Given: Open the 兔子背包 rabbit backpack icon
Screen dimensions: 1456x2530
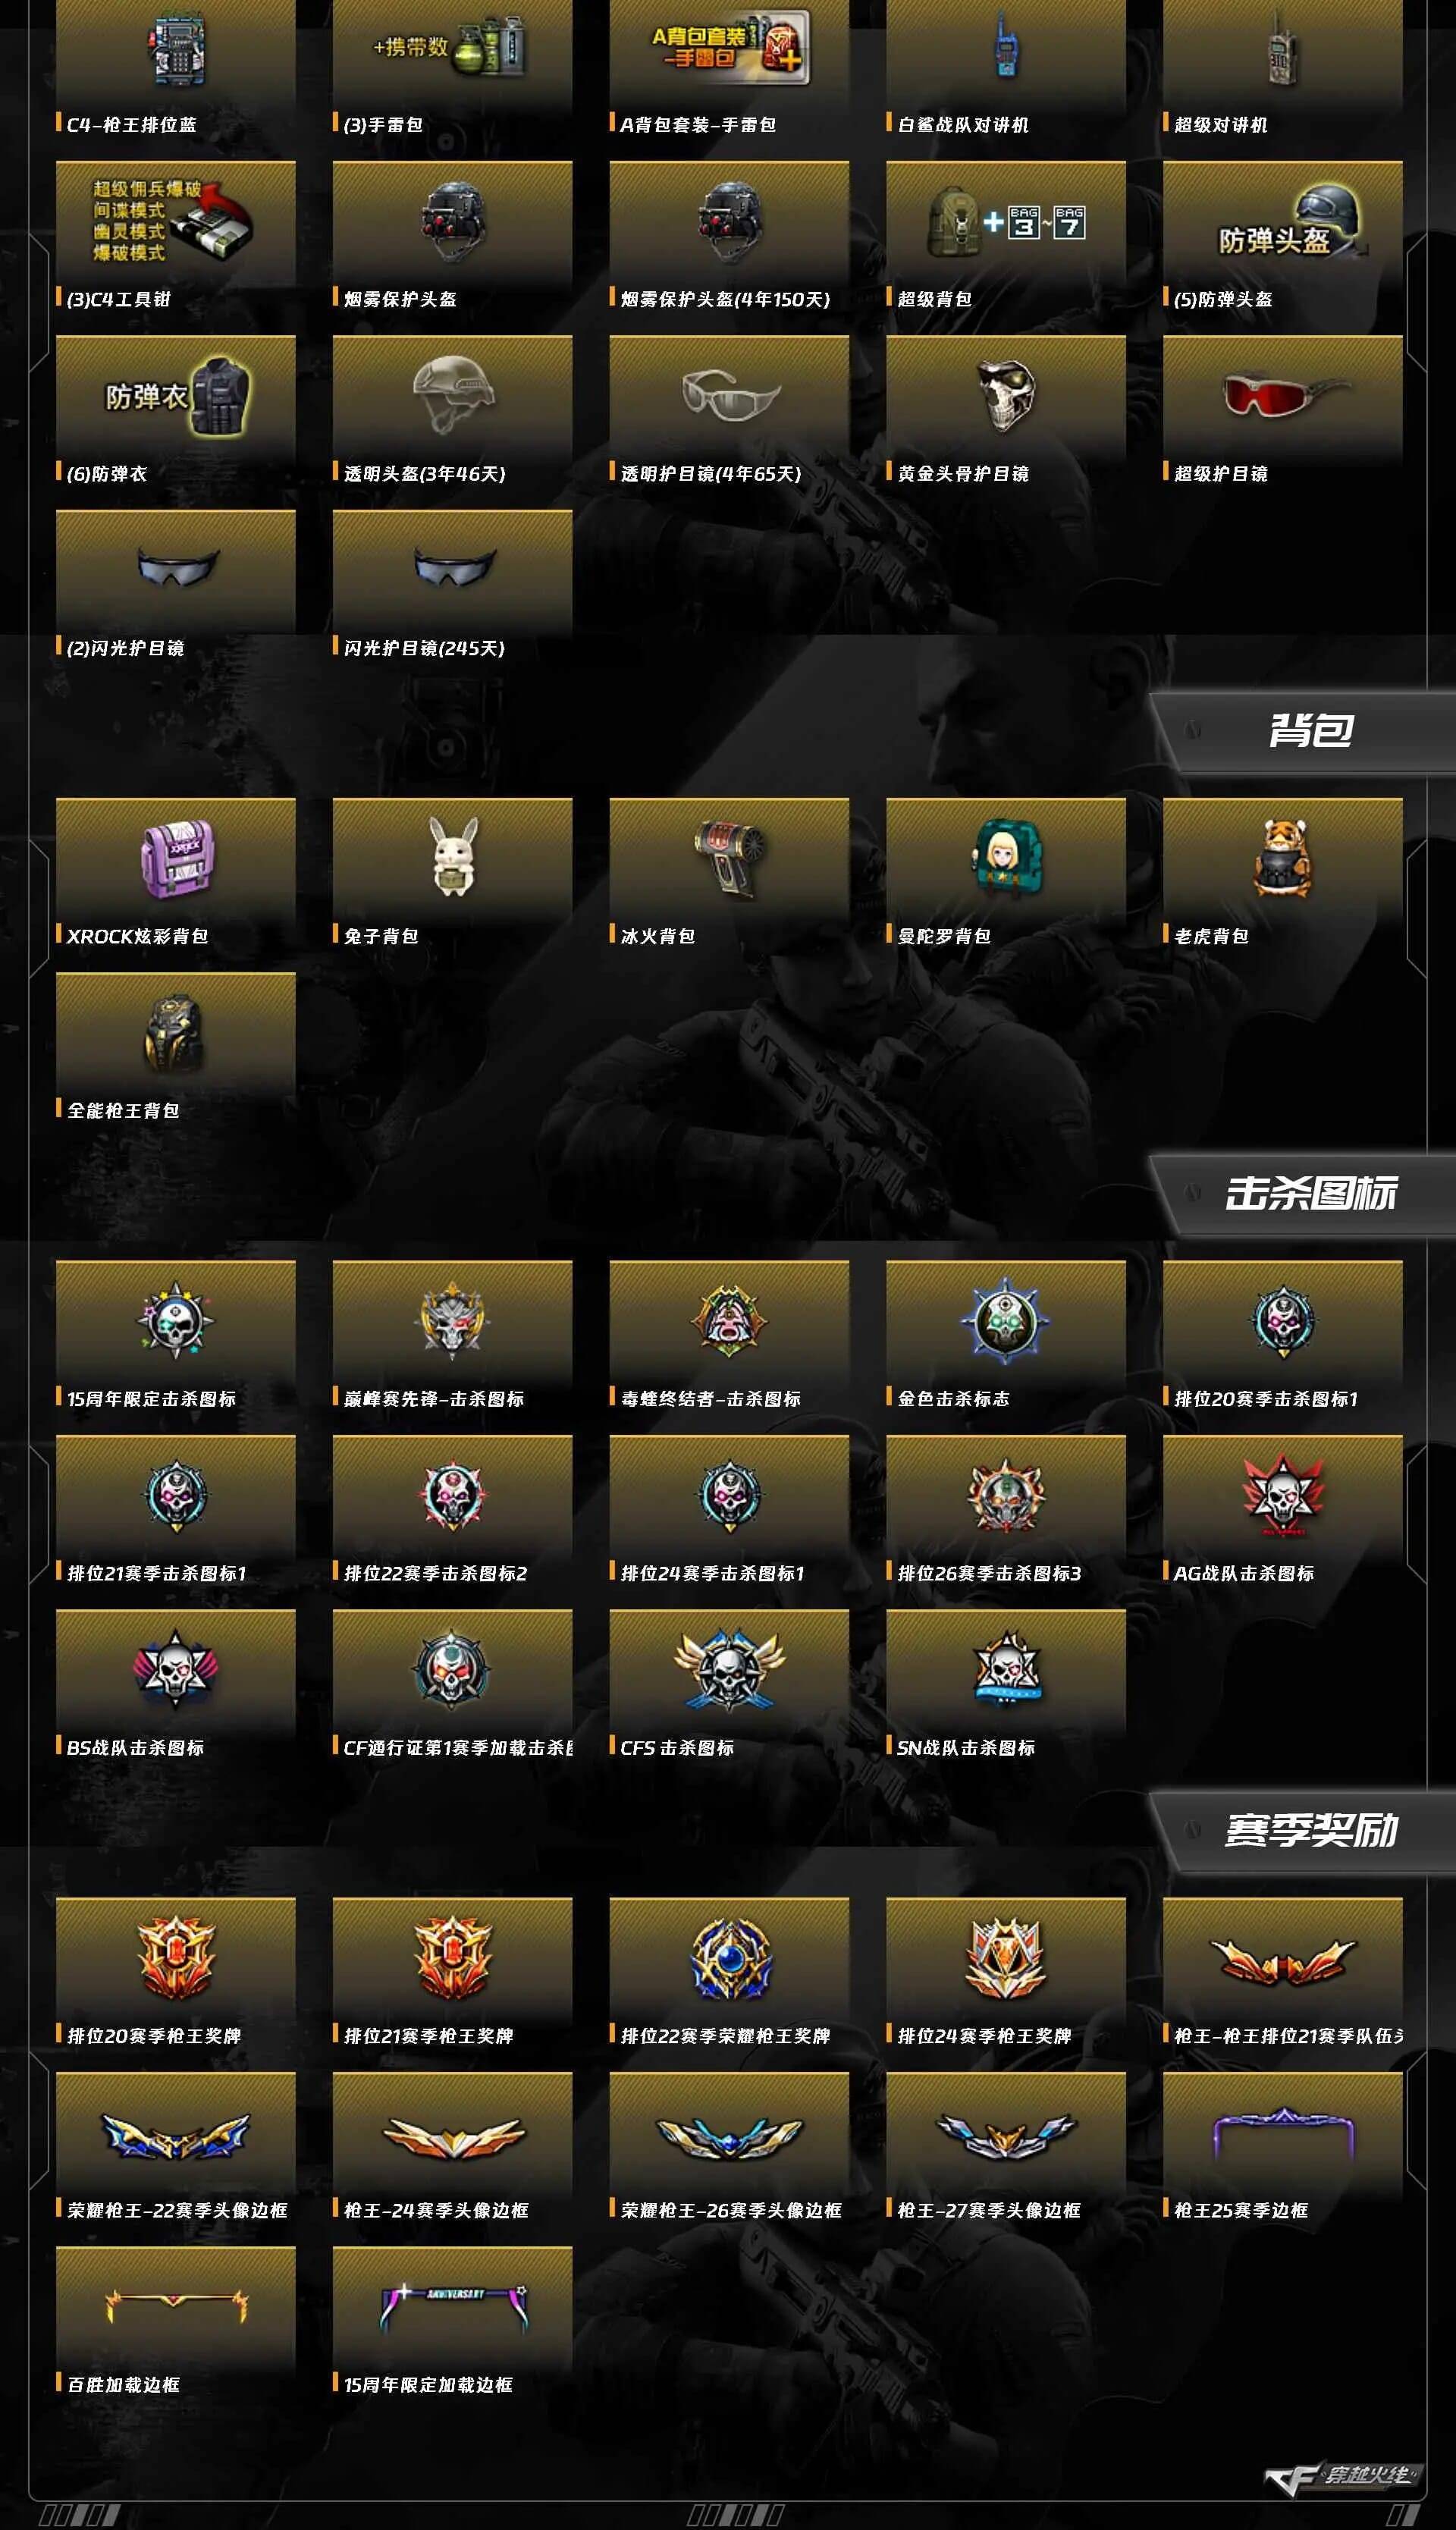Looking at the screenshot, I should click(454, 856).
